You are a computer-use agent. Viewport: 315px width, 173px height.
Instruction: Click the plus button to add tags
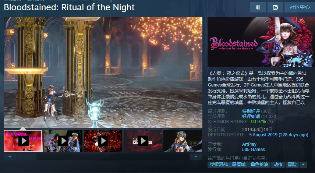point(303,165)
